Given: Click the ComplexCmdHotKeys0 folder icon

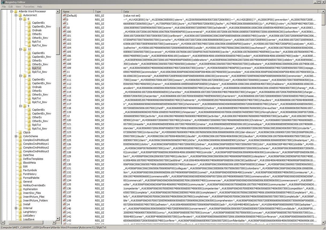Looking at the screenshot, I should pyautogui.click(x=20, y=140).
